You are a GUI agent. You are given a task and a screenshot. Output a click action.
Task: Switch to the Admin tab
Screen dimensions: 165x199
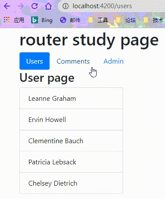point(114,61)
